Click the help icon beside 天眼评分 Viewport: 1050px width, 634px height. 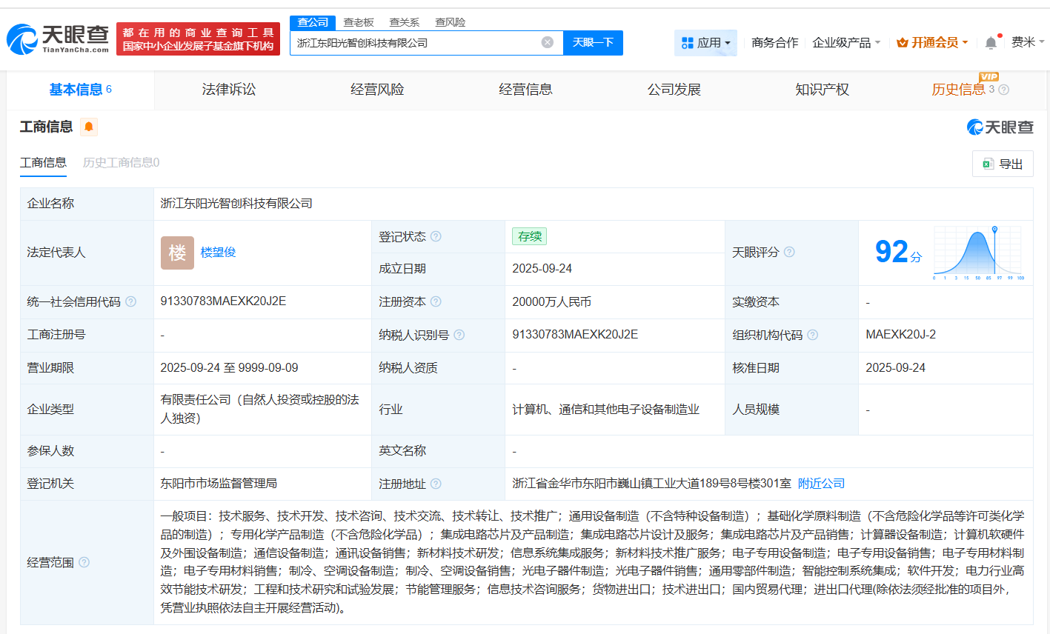click(788, 252)
